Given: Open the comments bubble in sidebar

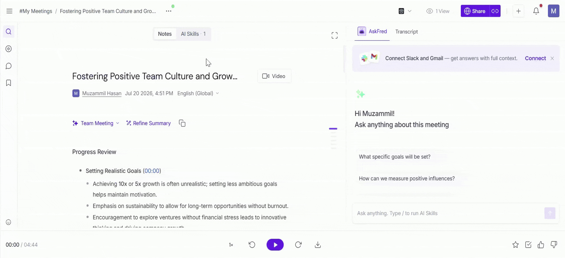Looking at the screenshot, I should [x=9, y=66].
